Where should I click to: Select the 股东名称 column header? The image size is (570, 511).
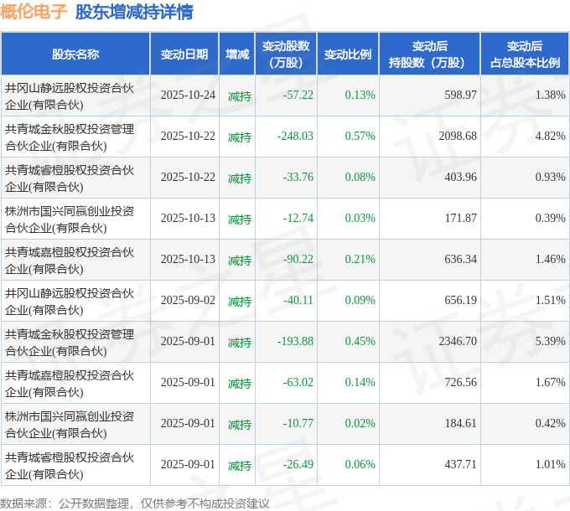75,54
